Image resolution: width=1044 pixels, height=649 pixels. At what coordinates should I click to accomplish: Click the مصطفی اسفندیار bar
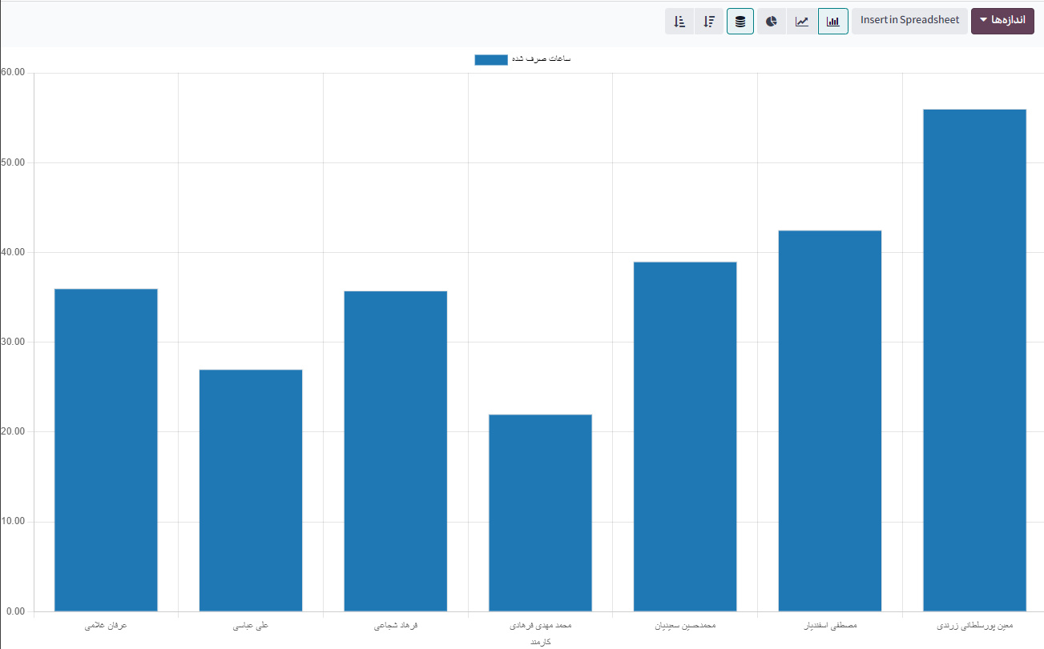tap(830, 420)
